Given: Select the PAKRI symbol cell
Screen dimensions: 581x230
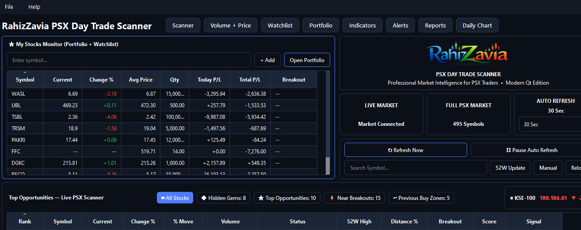Looking at the screenshot, I should (x=25, y=140).
